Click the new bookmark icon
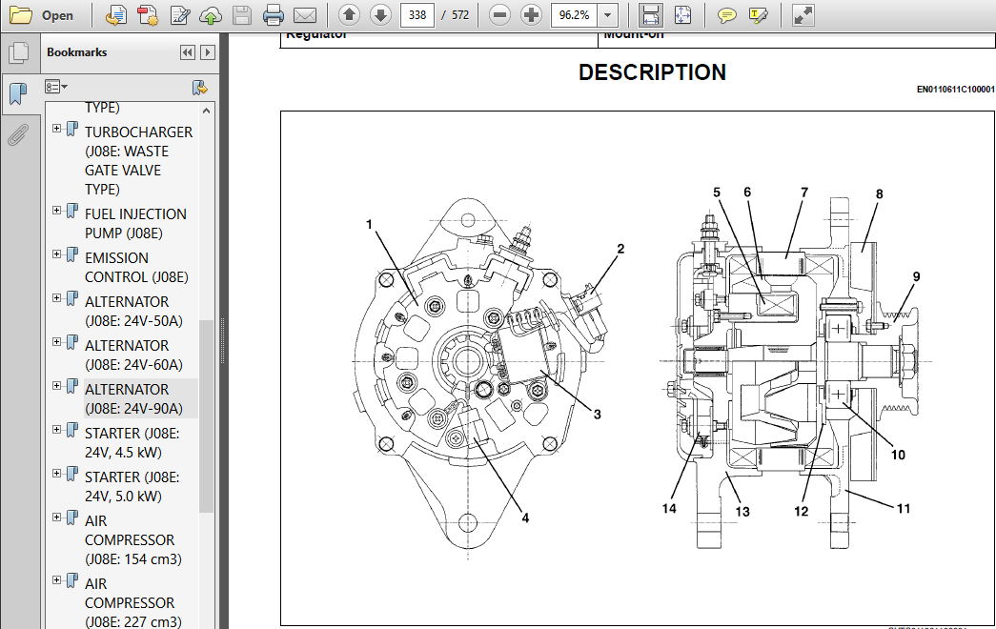The width and height of the screenshot is (996, 629). pyautogui.click(x=200, y=87)
